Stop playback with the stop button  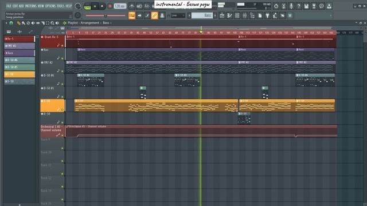[x=102, y=6]
